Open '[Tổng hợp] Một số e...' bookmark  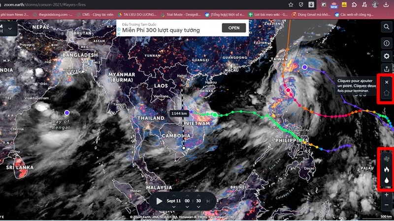coord(225,15)
